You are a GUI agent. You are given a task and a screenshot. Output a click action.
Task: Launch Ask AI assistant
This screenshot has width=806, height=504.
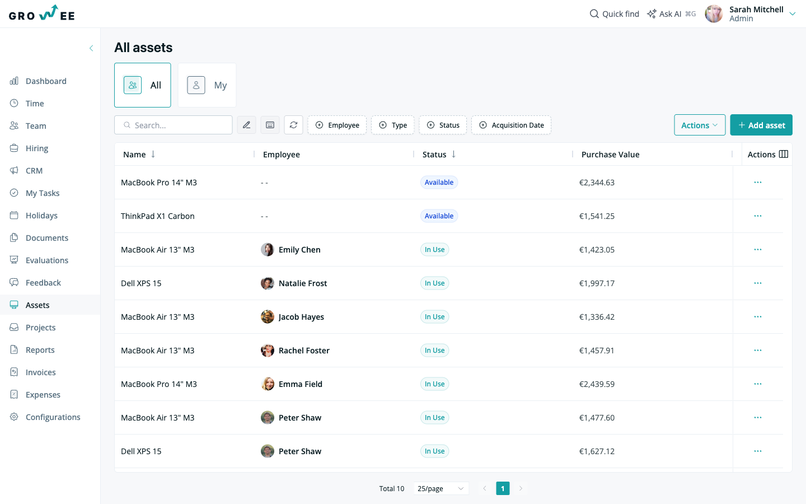point(671,14)
